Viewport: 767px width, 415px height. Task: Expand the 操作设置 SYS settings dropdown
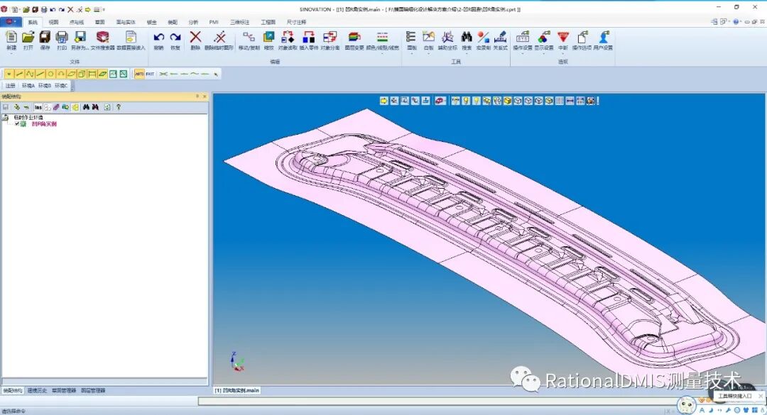coord(523,53)
